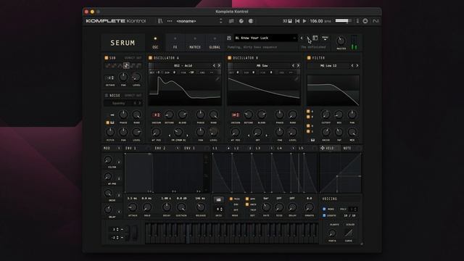The image size is (464, 261).
Task: Select previous wavetable for Oscillator A
Action: click(x=215, y=65)
